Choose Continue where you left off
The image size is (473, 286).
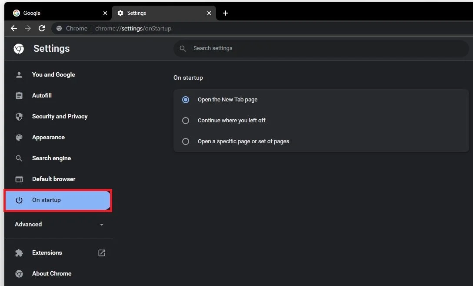tap(186, 121)
